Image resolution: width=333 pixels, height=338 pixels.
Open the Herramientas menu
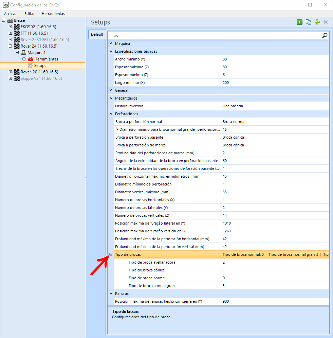[x=53, y=14]
